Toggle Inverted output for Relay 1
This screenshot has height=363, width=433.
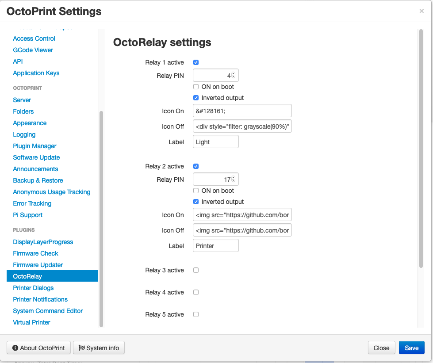[196, 98]
